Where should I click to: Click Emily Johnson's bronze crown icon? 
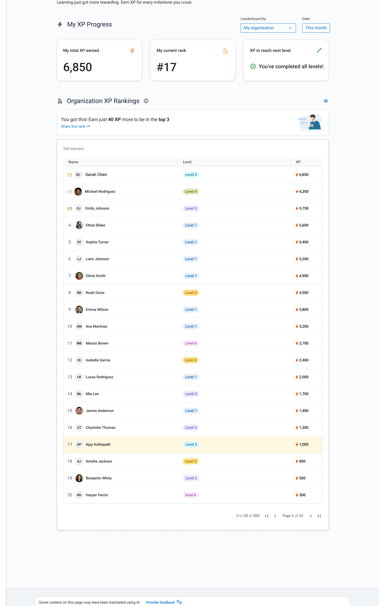click(x=70, y=208)
